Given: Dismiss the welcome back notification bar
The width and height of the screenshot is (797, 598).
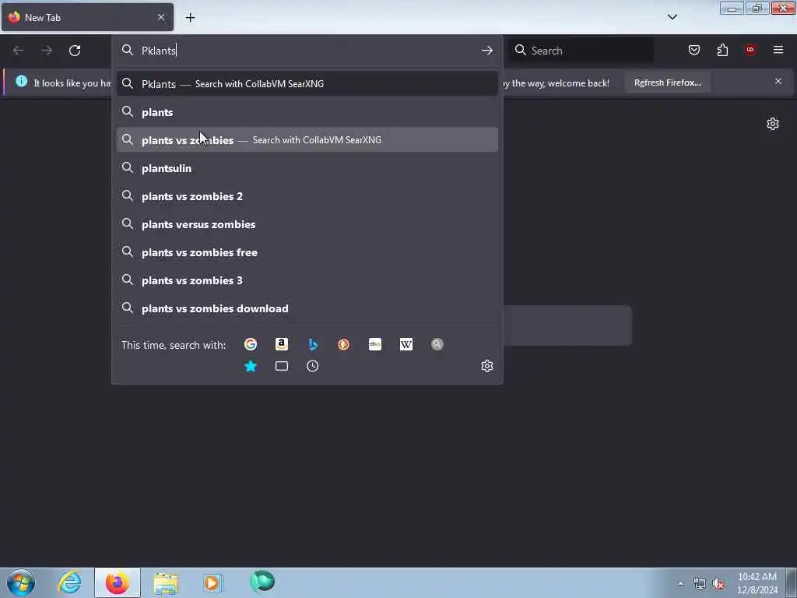Looking at the screenshot, I should coord(778,81).
